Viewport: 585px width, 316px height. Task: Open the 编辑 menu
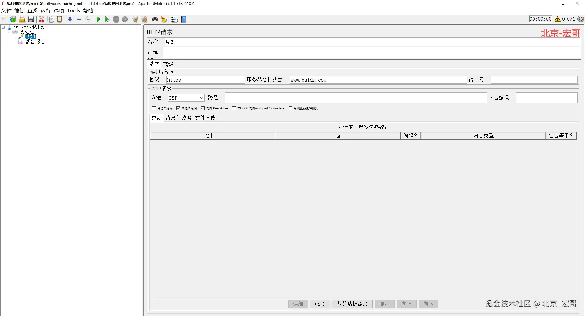point(19,11)
